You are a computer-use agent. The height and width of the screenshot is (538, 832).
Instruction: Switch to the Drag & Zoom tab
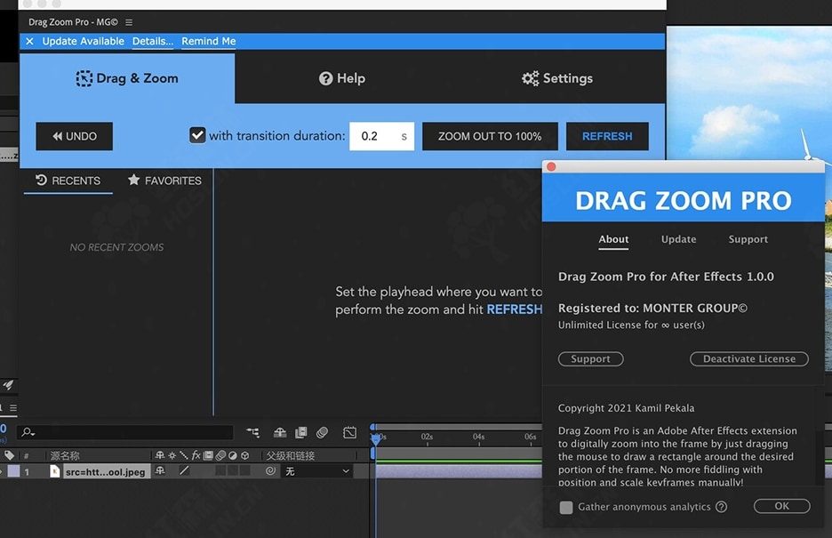[x=127, y=78]
